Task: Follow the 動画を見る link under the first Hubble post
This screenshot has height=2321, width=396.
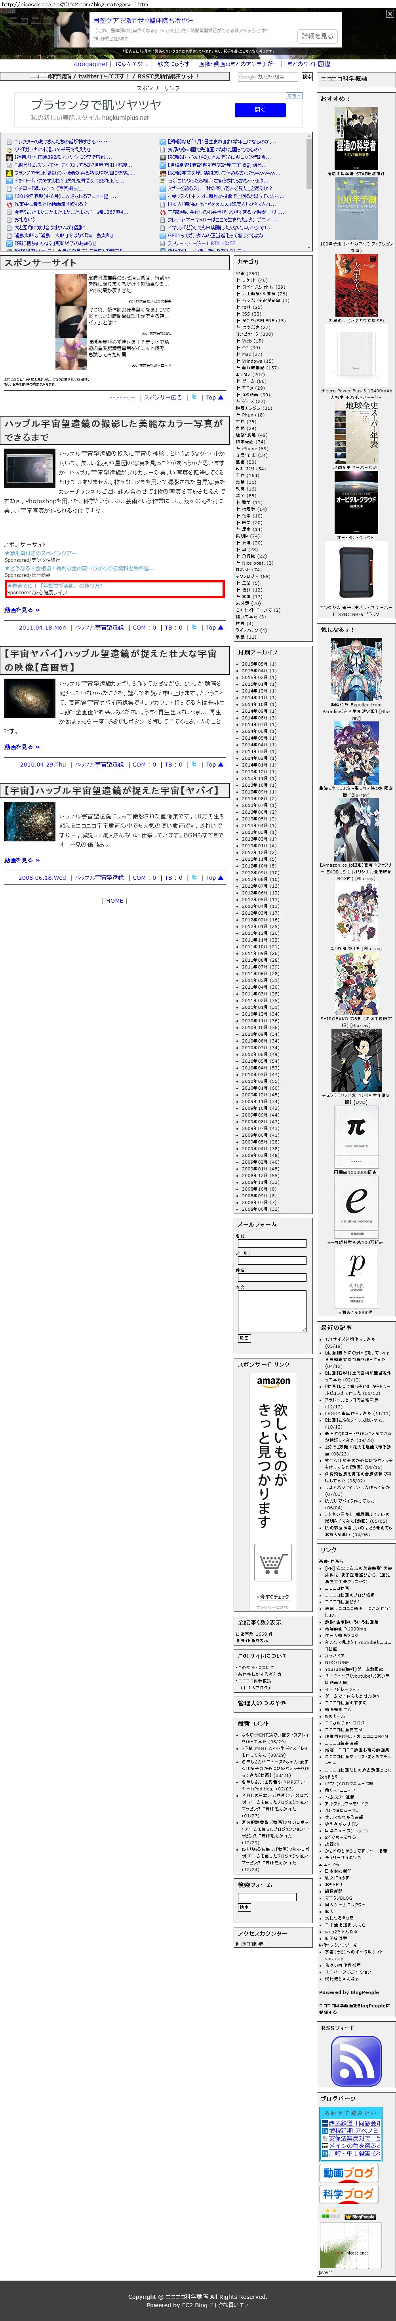Action: 22,610
